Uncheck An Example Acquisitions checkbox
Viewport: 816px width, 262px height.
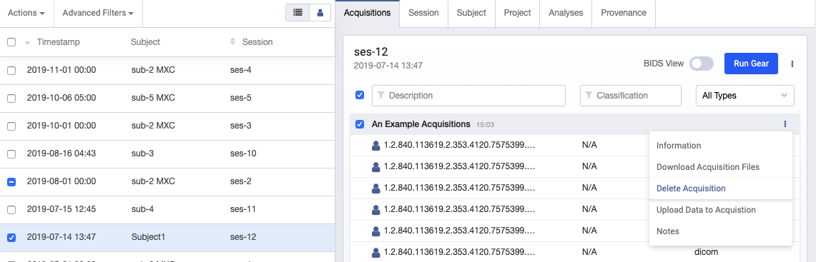[x=360, y=124]
